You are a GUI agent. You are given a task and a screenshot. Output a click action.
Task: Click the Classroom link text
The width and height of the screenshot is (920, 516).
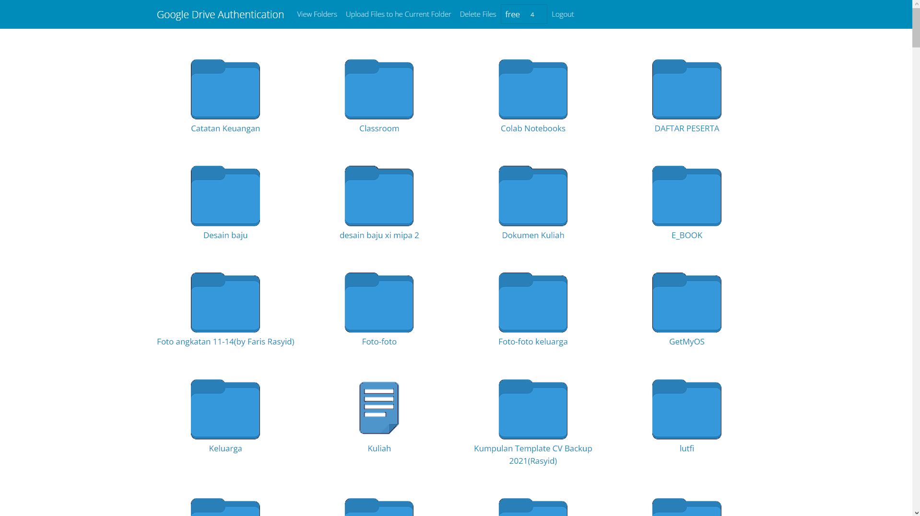point(379,128)
